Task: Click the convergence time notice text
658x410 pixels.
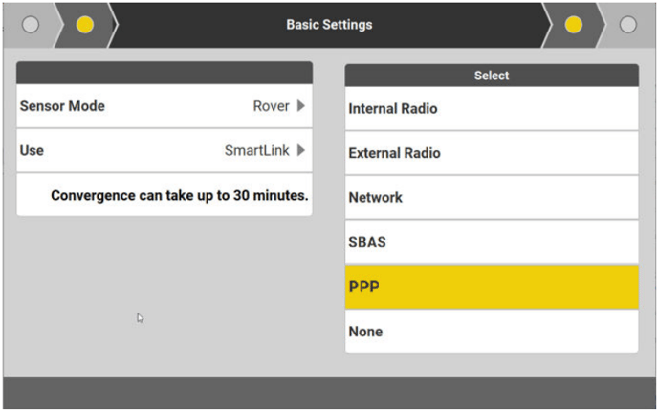Action: click(179, 195)
